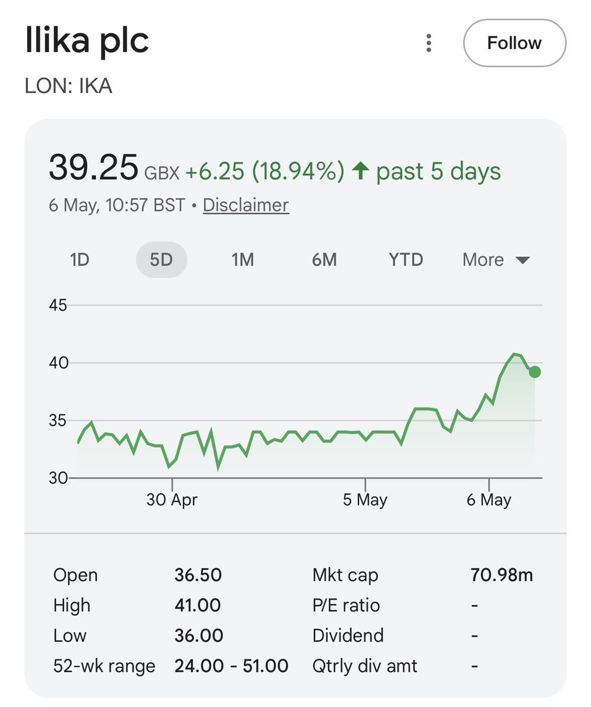Switch chart to 1D range

pyautogui.click(x=79, y=260)
